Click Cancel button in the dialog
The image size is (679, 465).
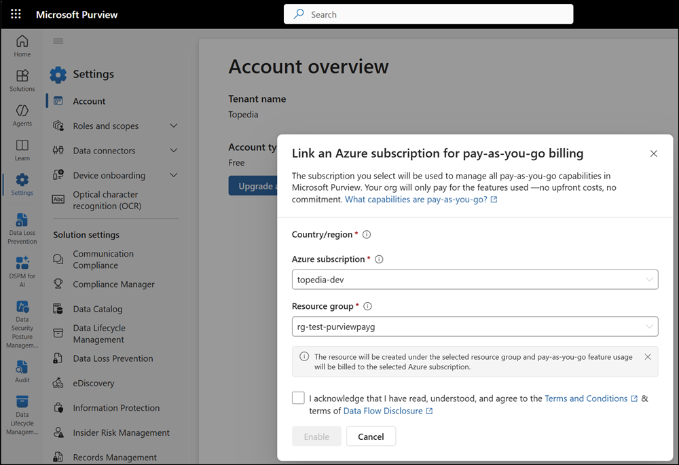point(371,436)
